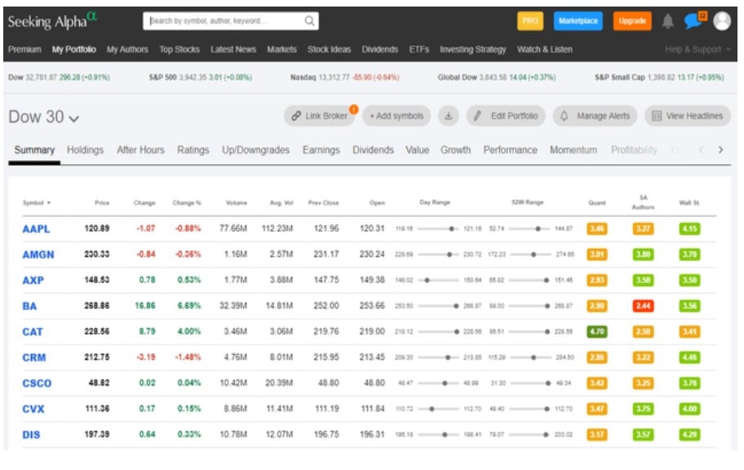Open the DIS symbol link
Screen dimensions: 744x470
(x=31, y=434)
